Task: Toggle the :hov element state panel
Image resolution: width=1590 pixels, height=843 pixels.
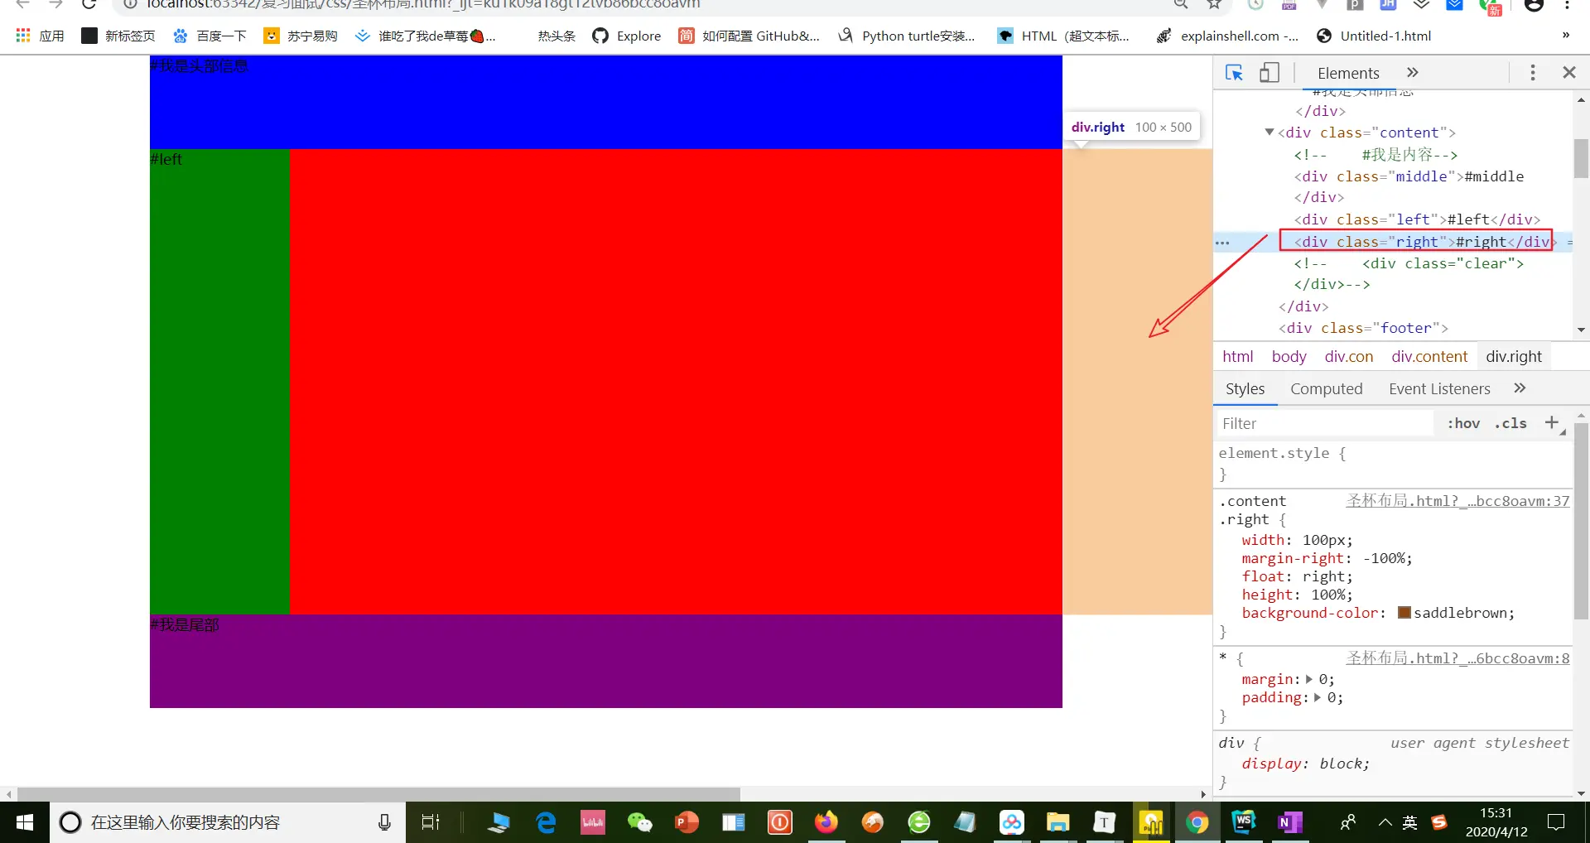Action: [1463, 423]
